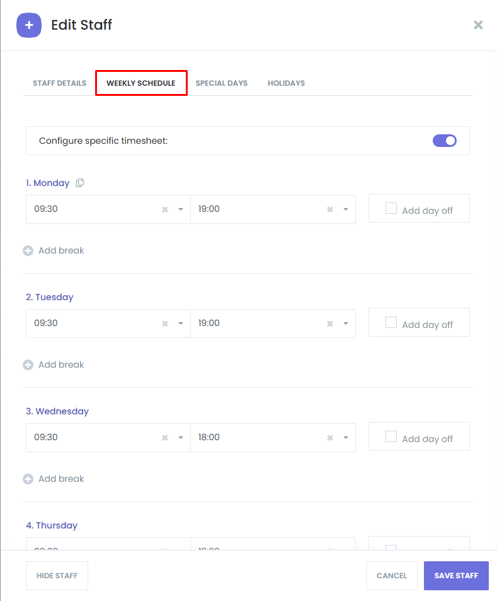The width and height of the screenshot is (497, 601).
Task: Clear Wednesday end time 18:00
Action: pos(329,438)
